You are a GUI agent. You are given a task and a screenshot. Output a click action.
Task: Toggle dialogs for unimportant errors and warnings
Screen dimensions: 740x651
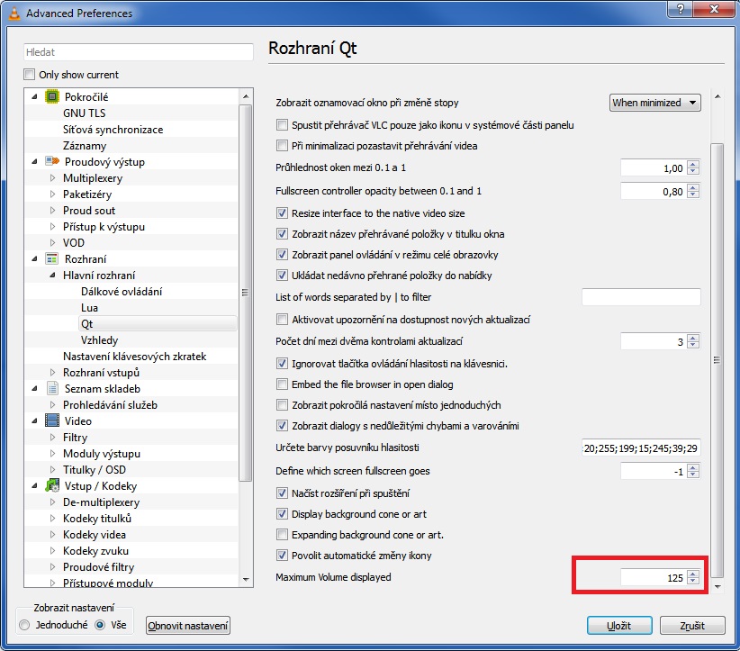click(x=282, y=426)
